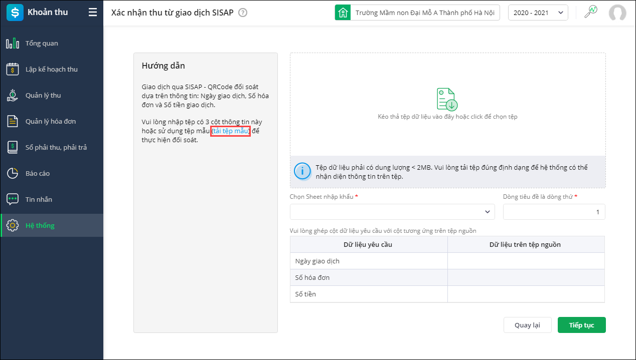
Task: Open Sổ phải thu, phải trả menu
Action: [52, 147]
